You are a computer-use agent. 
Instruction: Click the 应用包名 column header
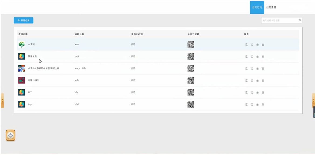[x=79, y=34]
